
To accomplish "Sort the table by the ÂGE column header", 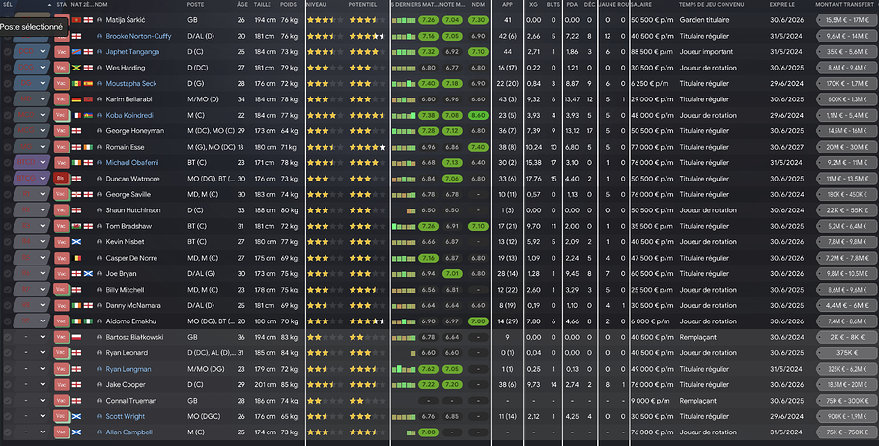I will [x=242, y=5].
